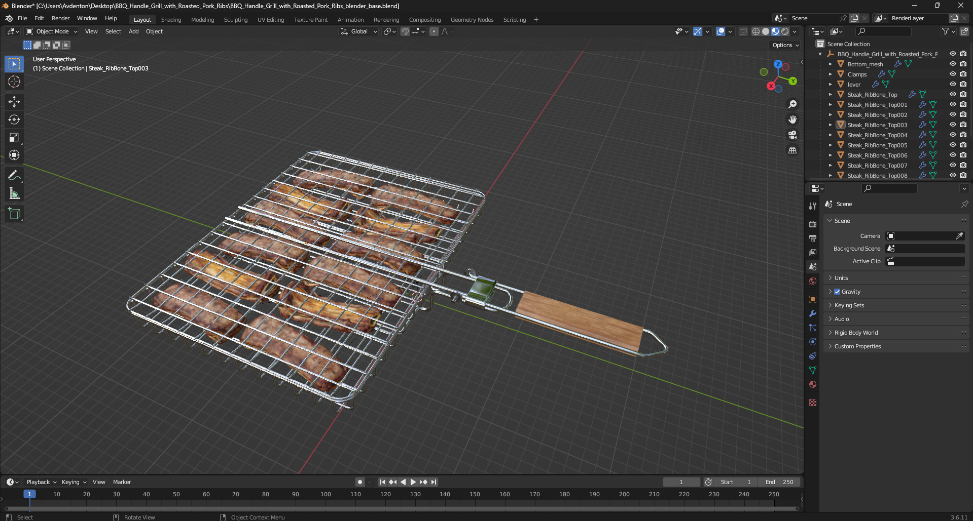The image size is (973, 521).
Task: Click eyedropper next to Camera field
Action: coord(959,236)
